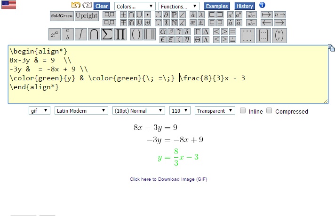
Task: Insert a bracketed matrix template
Action: click(263, 36)
